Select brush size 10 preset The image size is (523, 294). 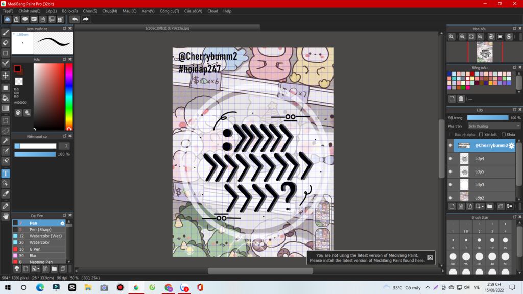479,242
